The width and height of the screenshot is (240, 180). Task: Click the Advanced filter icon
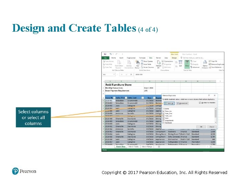tap(191, 67)
